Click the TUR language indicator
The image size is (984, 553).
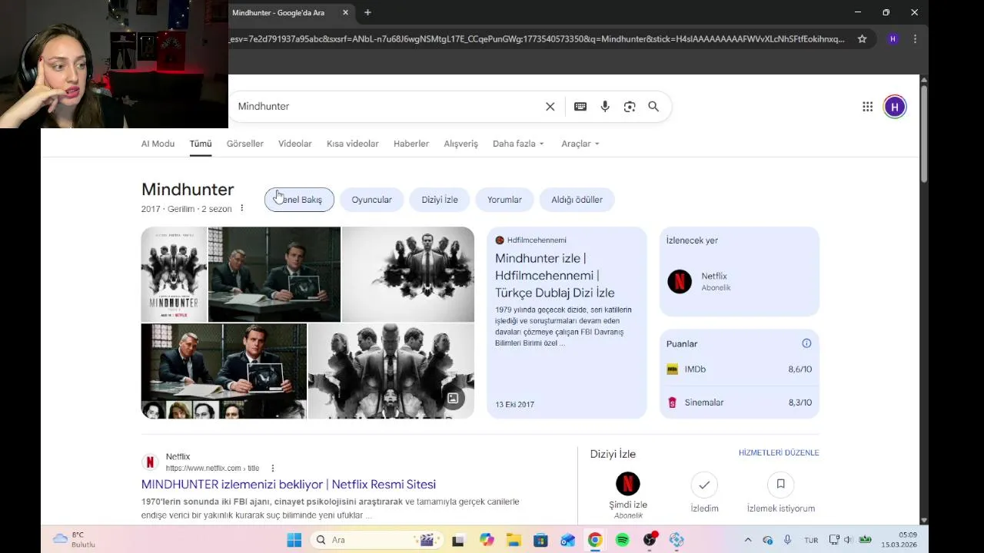coord(811,540)
